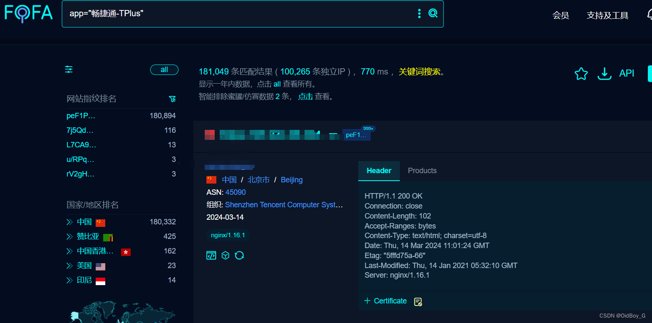Filter by 中国 country name
Viewport: 652px width, 323px height.
tap(84, 222)
